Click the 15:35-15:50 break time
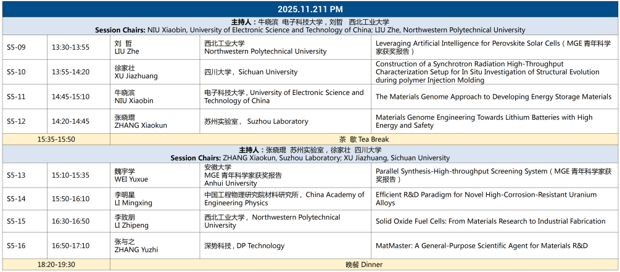Screen dimensions: 620x272 pos(56,139)
